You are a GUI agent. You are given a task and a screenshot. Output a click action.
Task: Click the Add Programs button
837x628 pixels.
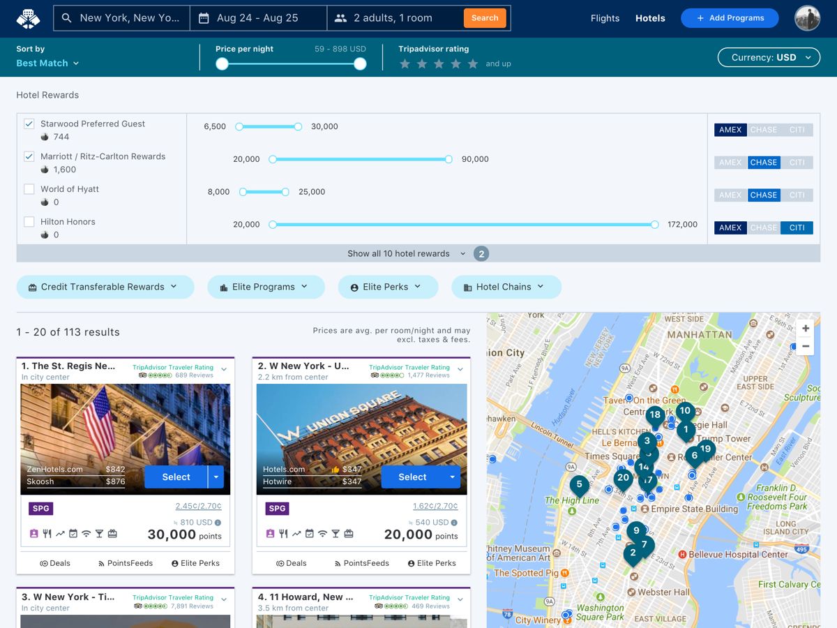[x=730, y=18]
